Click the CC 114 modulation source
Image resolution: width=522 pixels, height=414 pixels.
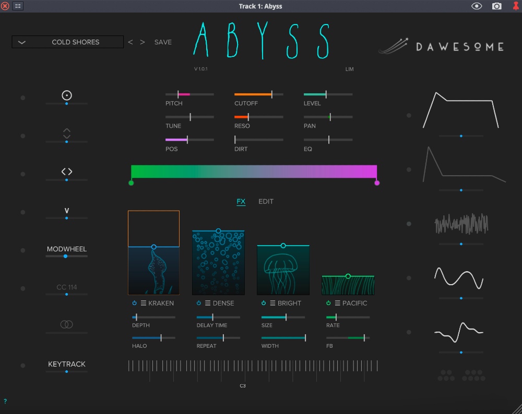(66, 287)
